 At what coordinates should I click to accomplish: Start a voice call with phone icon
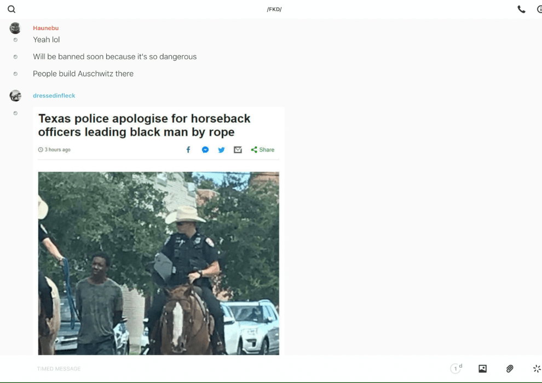[x=521, y=9]
